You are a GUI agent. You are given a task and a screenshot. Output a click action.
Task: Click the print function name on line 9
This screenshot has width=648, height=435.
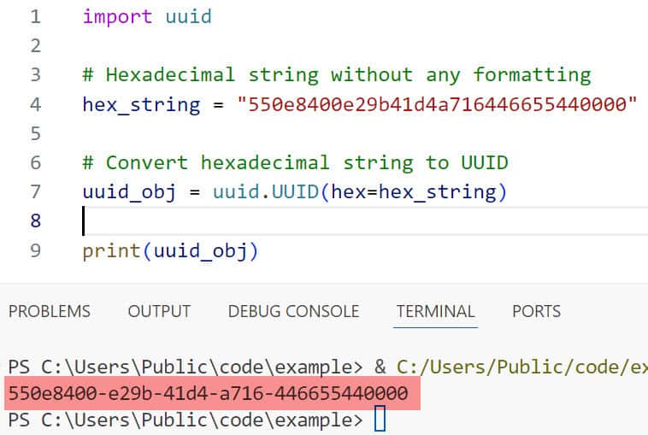111,250
